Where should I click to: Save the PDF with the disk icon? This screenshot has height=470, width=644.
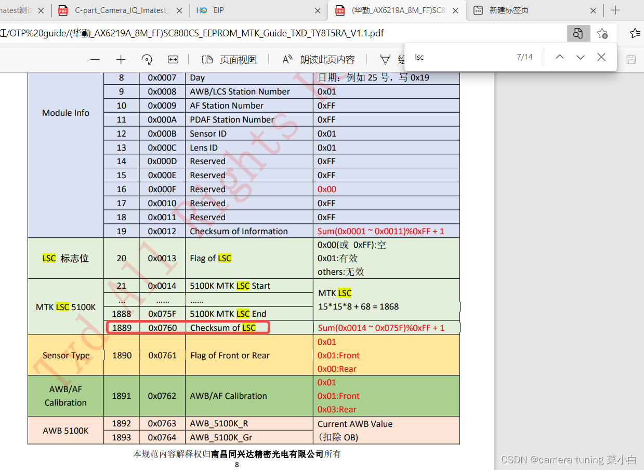630,59
